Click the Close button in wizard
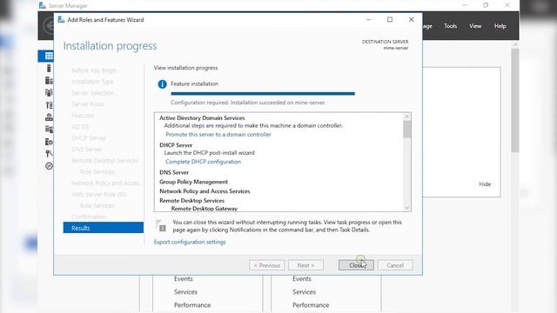 pos(356,265)
